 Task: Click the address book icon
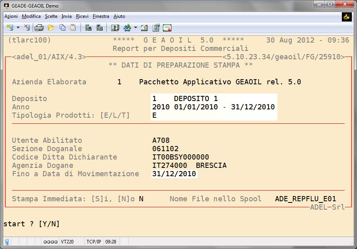(x=115, y=28)
